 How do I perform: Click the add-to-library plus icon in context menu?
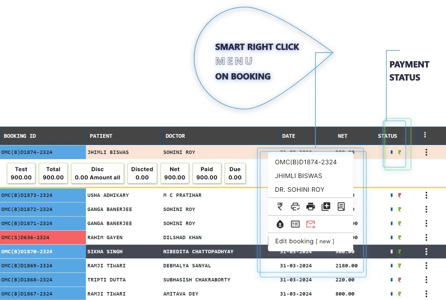(326, 207)
